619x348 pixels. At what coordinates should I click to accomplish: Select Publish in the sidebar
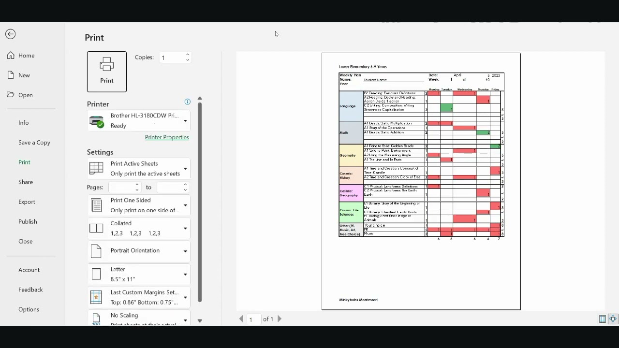(28, 221)
